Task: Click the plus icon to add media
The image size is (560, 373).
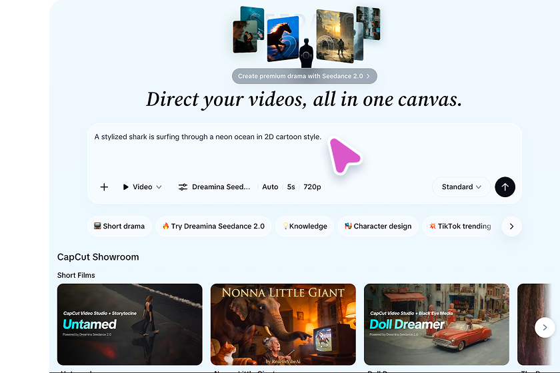Action: point(104,187)
